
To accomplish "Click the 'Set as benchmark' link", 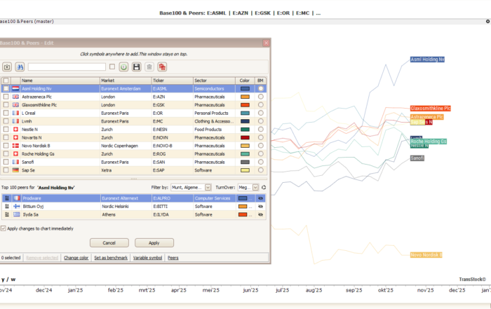I will click(x=111, y=258).
